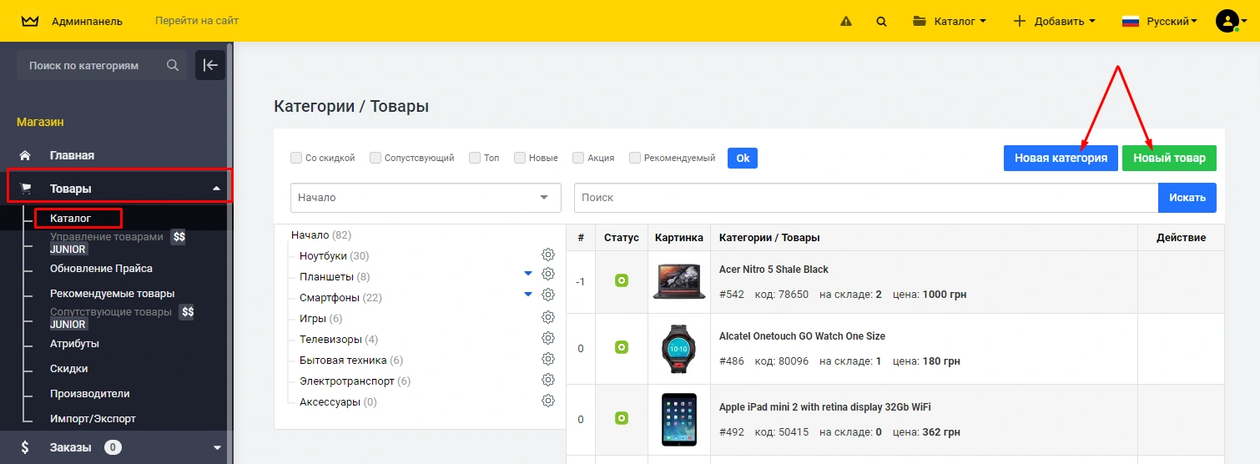Click the crown logo icon
Screen dimensions: 1260x464
pos(30,21)
